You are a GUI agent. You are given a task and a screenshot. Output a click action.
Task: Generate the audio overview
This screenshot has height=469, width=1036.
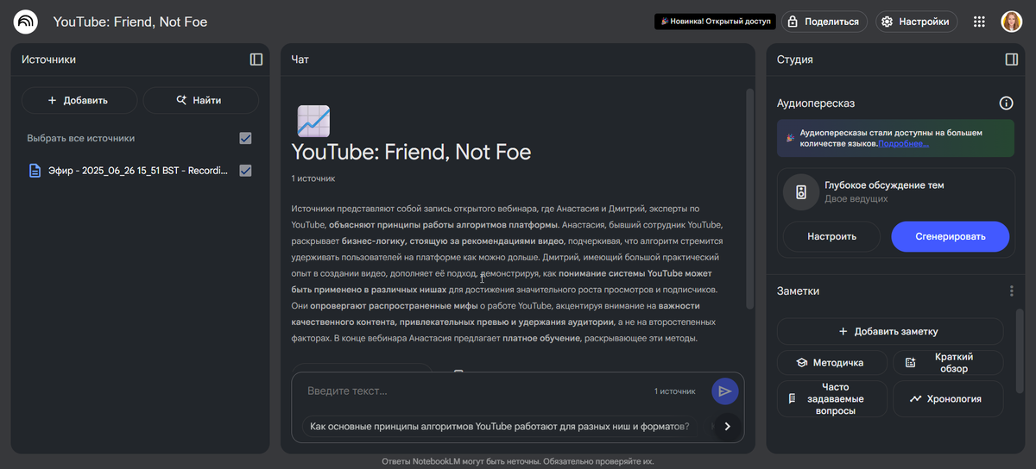[950, 236]
